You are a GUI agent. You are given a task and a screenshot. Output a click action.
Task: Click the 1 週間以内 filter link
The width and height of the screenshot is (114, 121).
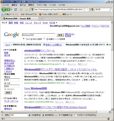[x=9, y=69]
